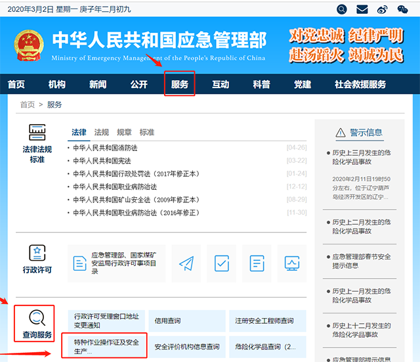This screenshot has height=362, width=420.
Task: Select the checkmark document icon tile
Action: tap(222, 263)
